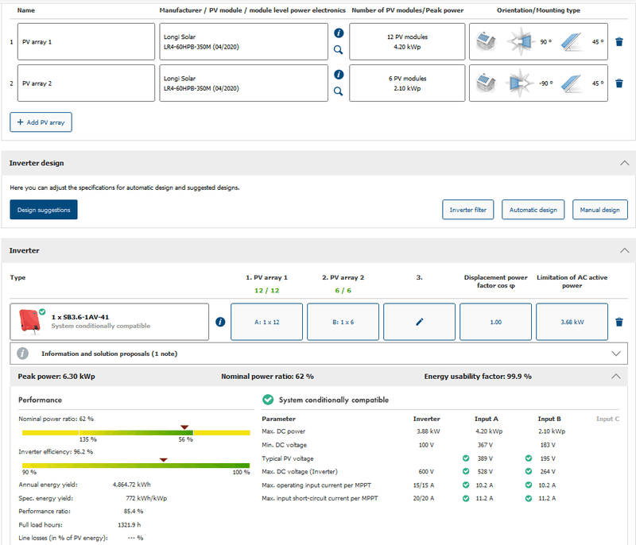Run Automatic design

pos(533,210)
